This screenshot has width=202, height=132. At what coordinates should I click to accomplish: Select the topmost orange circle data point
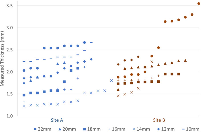point(199,3)
